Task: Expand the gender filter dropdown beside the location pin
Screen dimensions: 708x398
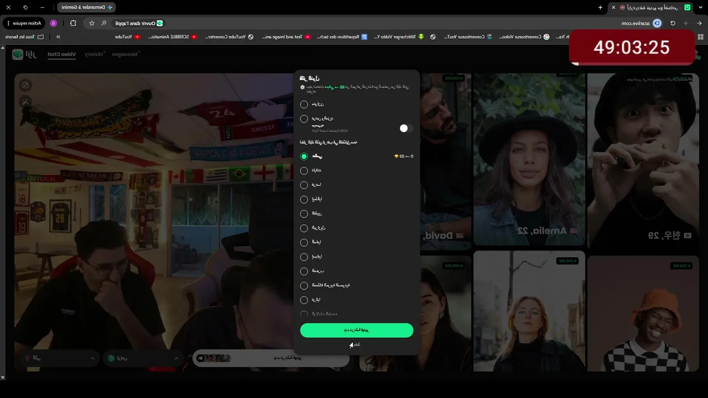Action: pos(144,358)
